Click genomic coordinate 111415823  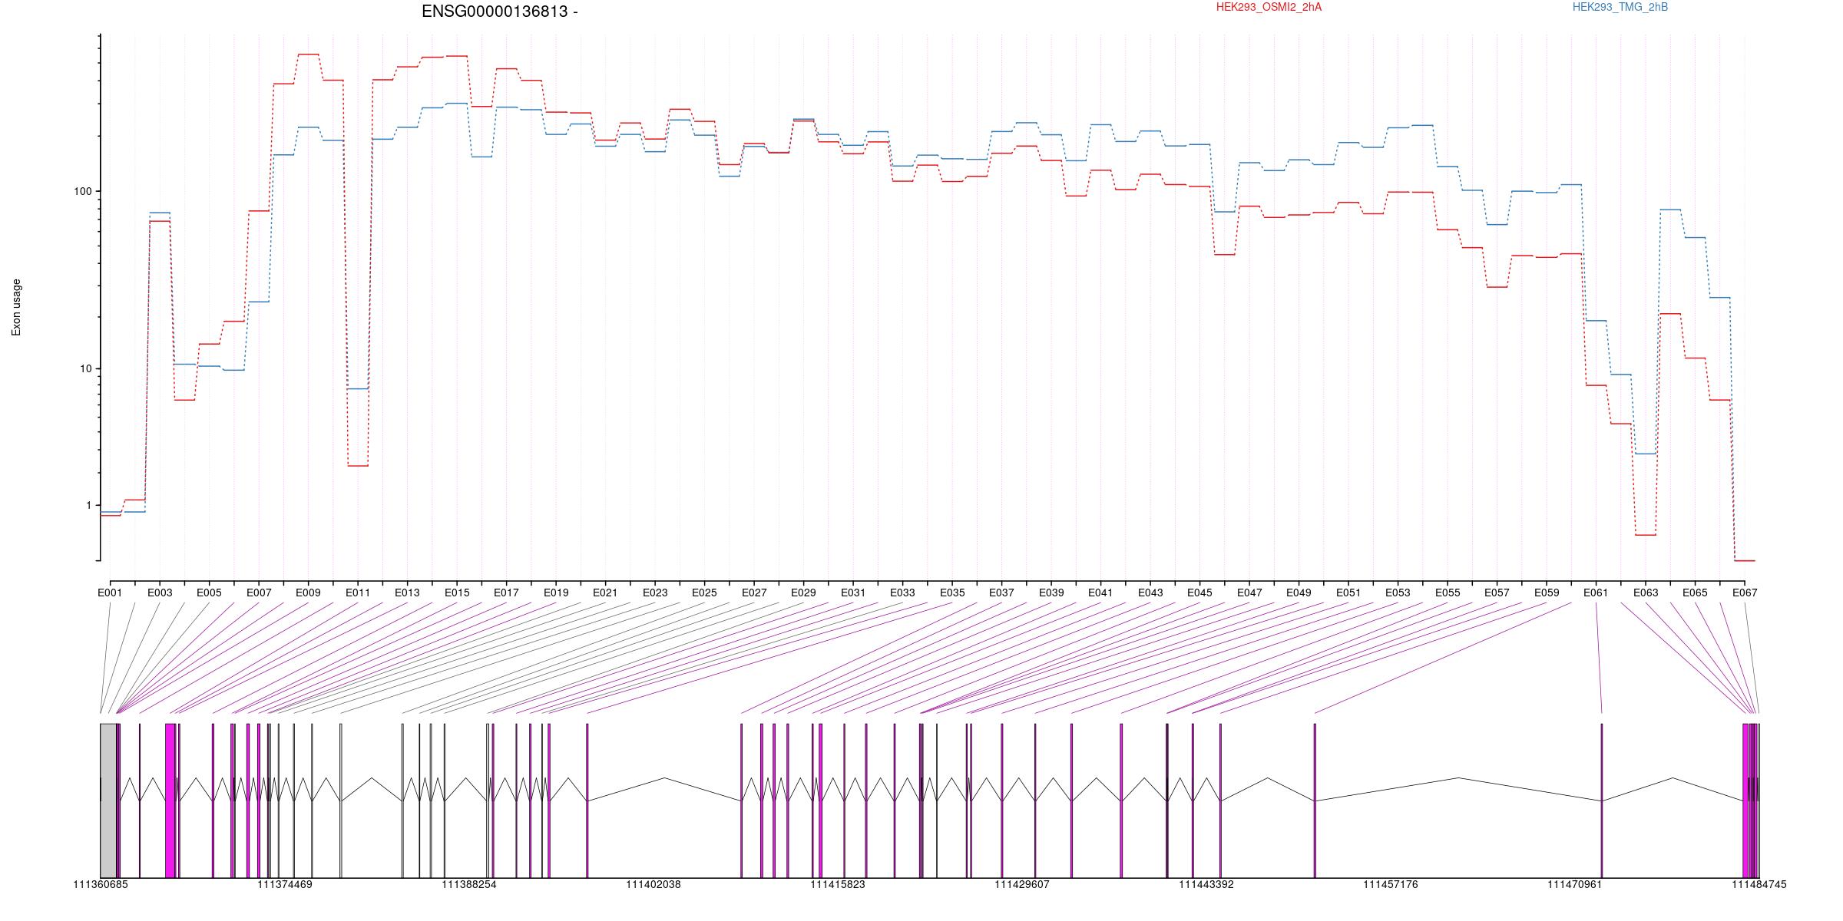click(838, 884)
